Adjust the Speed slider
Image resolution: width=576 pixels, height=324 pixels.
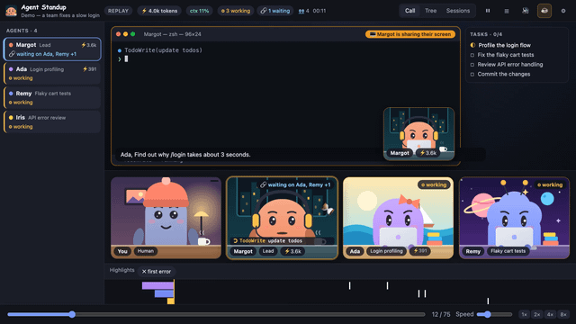[494, 314]
